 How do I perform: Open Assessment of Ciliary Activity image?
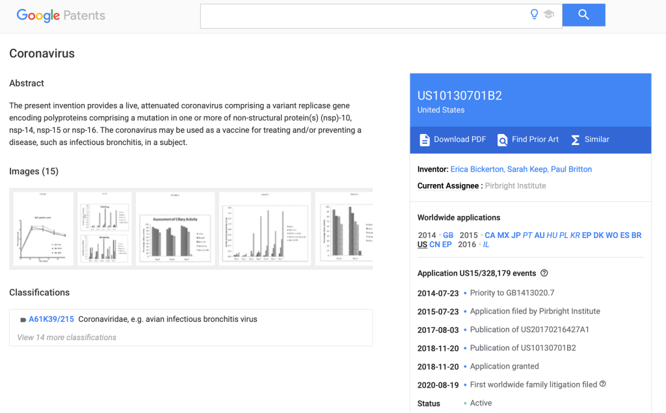click(175, 228)
